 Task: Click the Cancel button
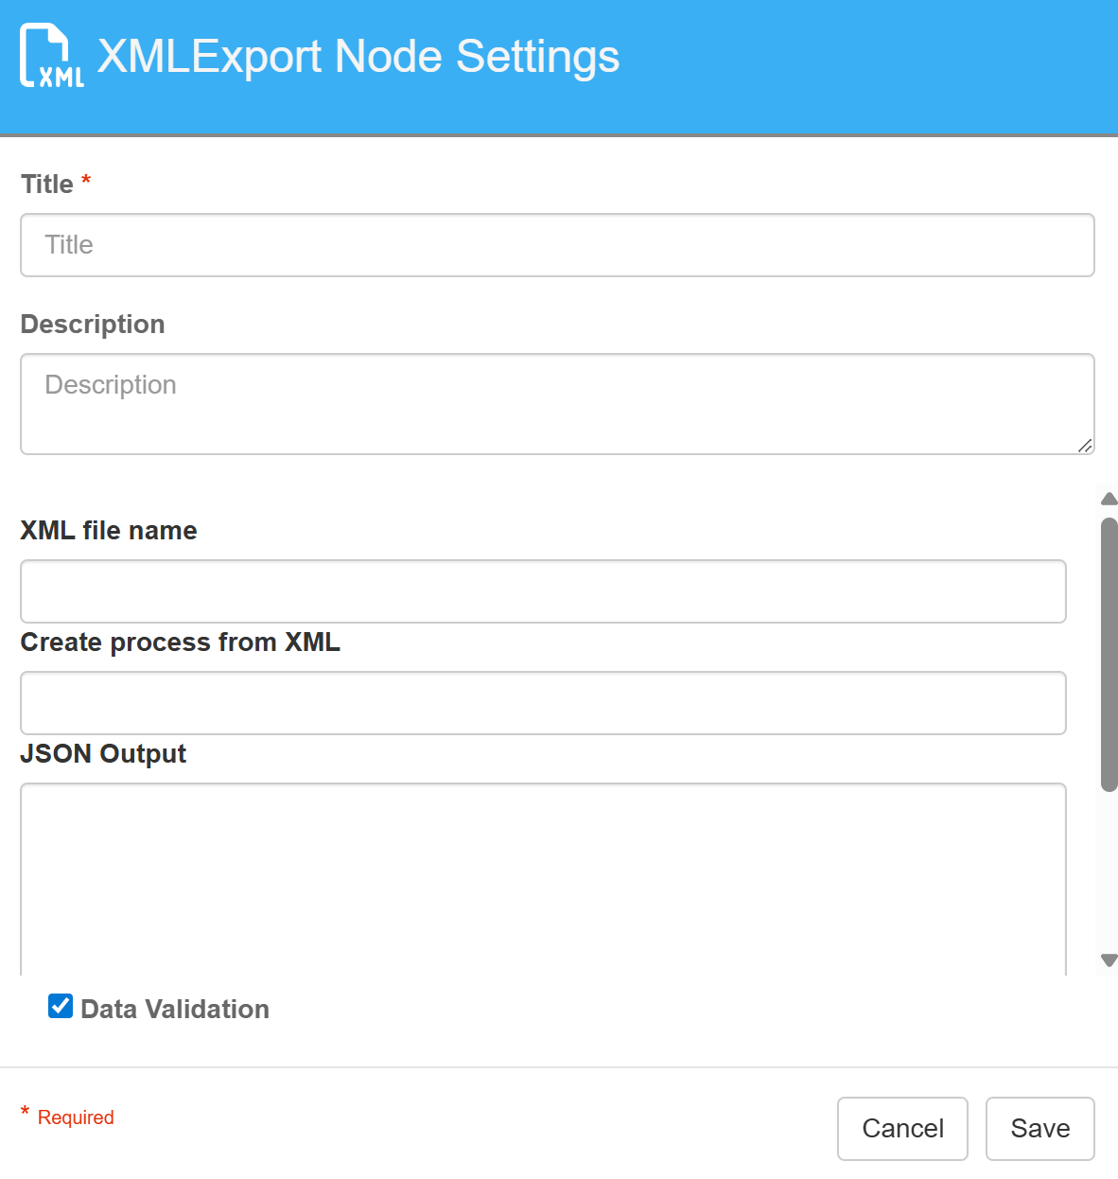(x=902, y=1128)
